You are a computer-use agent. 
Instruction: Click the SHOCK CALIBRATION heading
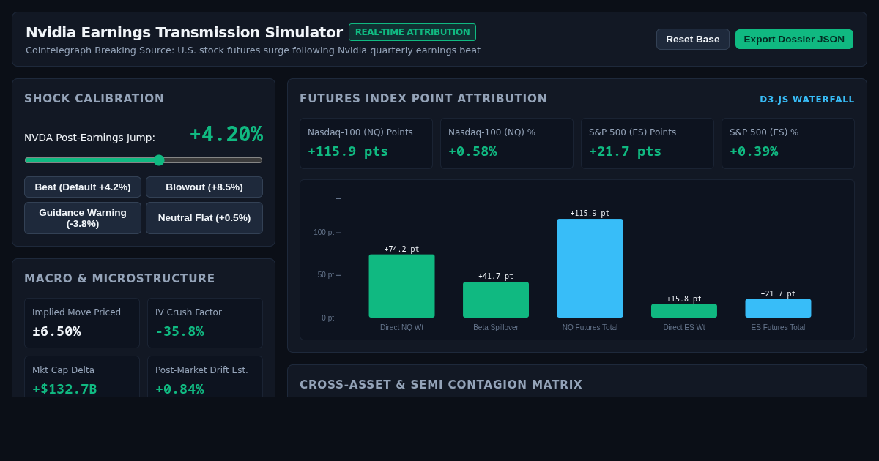94,99
